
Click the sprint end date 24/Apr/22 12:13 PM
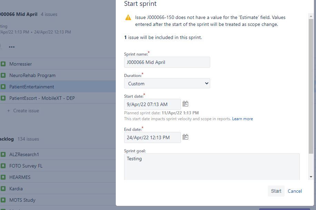pyautogui.click(x=52, y=32)
